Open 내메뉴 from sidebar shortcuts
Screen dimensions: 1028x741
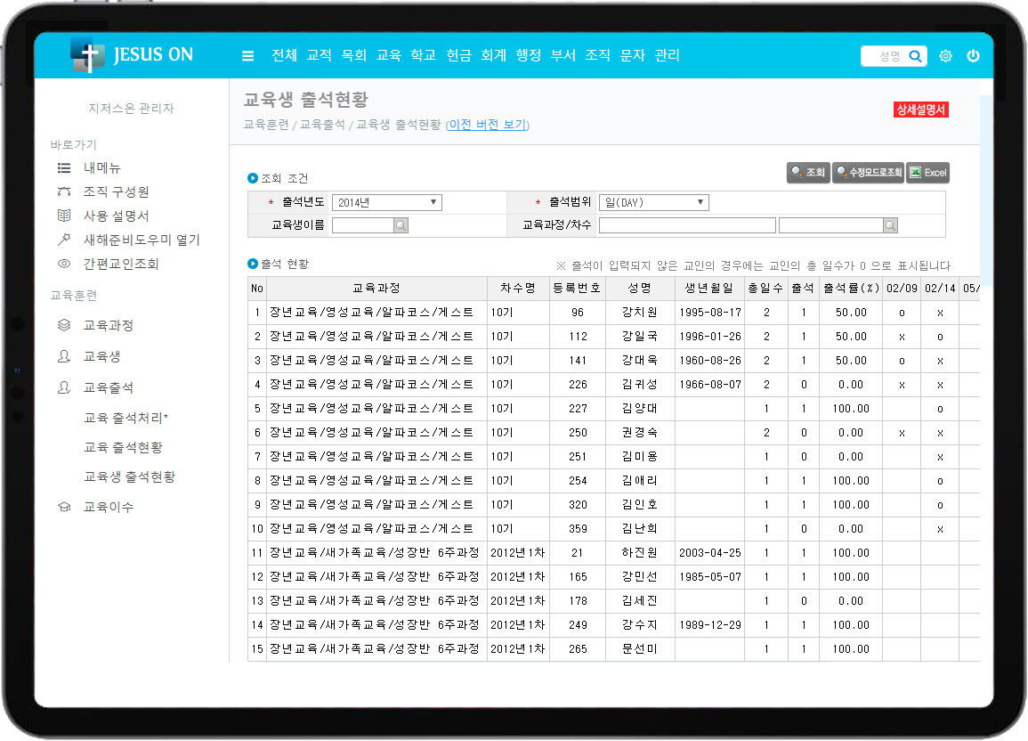[101, 167]
